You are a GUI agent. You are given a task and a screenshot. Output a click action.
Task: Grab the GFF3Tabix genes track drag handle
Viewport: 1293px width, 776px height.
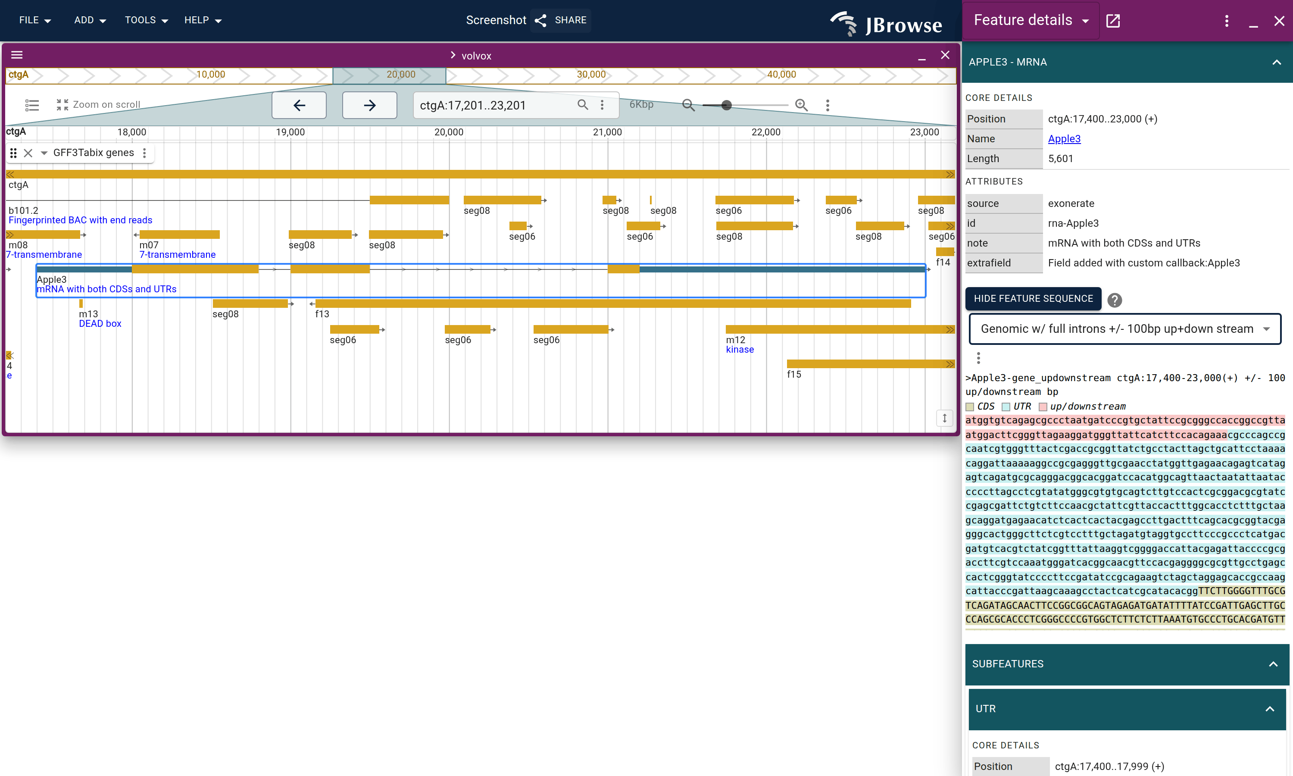(14, 153)
